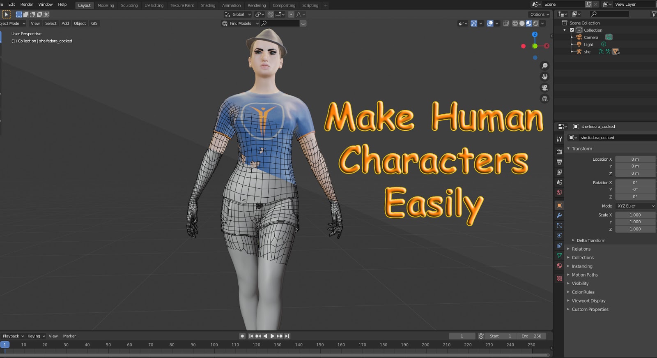Open the Scene properties tab icon
This screenshot has width=657, height=358.
point(559,182)
